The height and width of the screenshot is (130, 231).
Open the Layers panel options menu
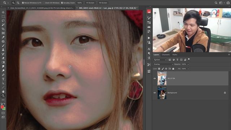coord(229,55)
